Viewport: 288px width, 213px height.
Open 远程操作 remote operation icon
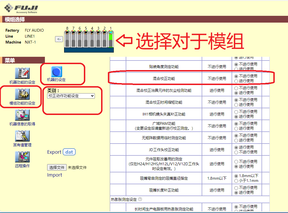pyautogui.click(x=22, y=157)
